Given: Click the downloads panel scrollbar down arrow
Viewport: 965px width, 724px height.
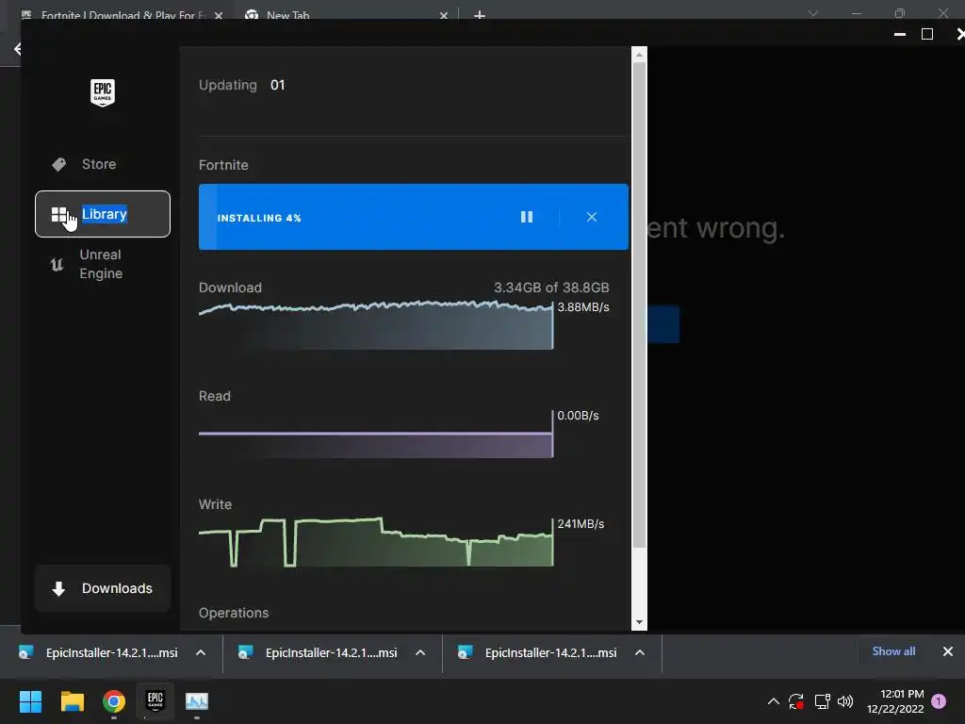Looking at the screenshot, I should tap(640, 622).
